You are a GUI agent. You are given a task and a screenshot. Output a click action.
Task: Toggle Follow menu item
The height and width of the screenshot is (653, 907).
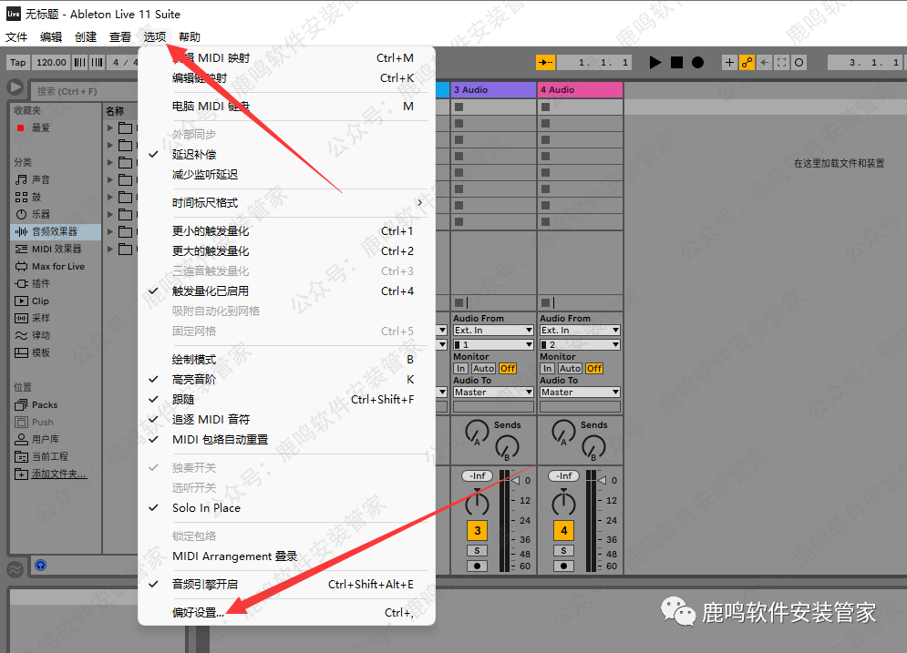click(x=286, y=399)
